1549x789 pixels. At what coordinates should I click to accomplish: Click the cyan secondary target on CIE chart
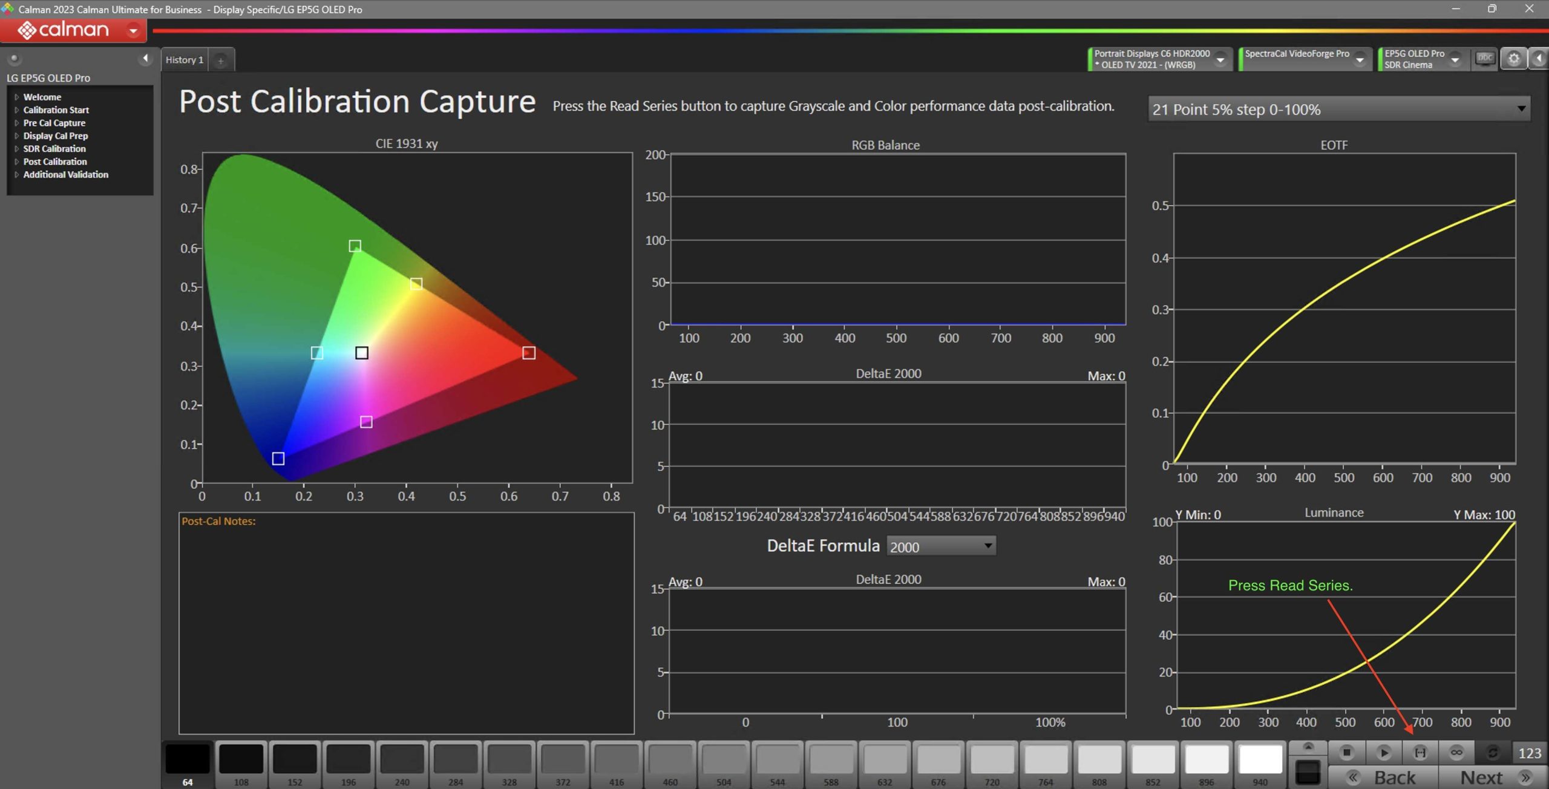317,353
